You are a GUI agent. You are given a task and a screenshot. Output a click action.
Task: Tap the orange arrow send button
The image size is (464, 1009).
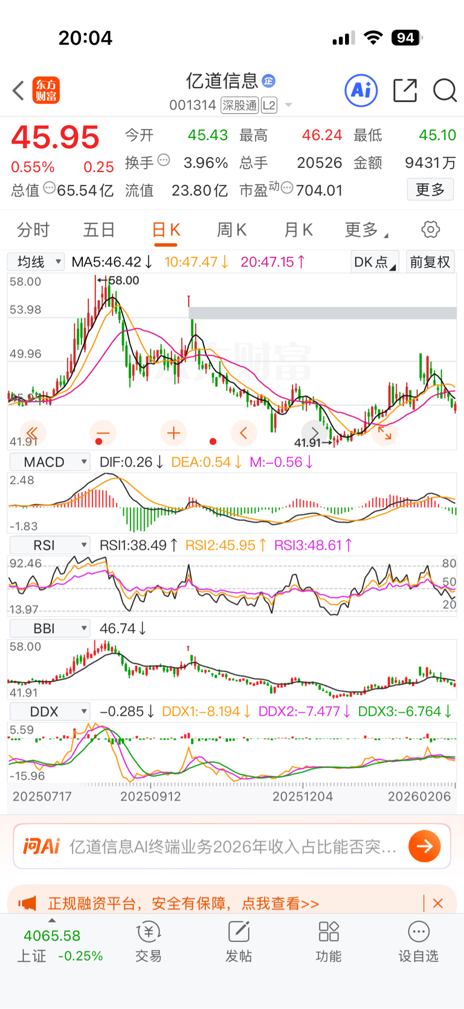click(x=425, y=846)
